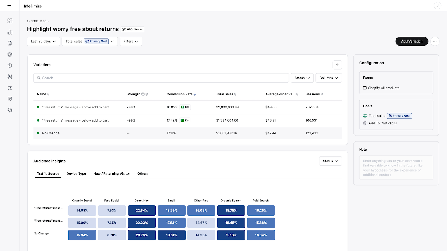
Task: Open settings sliders icon in sidebar
Action: pos(10,88)
